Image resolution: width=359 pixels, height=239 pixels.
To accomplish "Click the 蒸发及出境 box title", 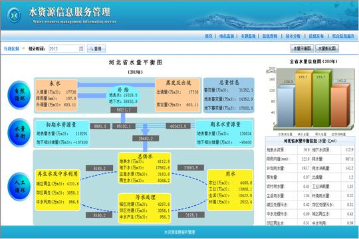I will 179,82.
